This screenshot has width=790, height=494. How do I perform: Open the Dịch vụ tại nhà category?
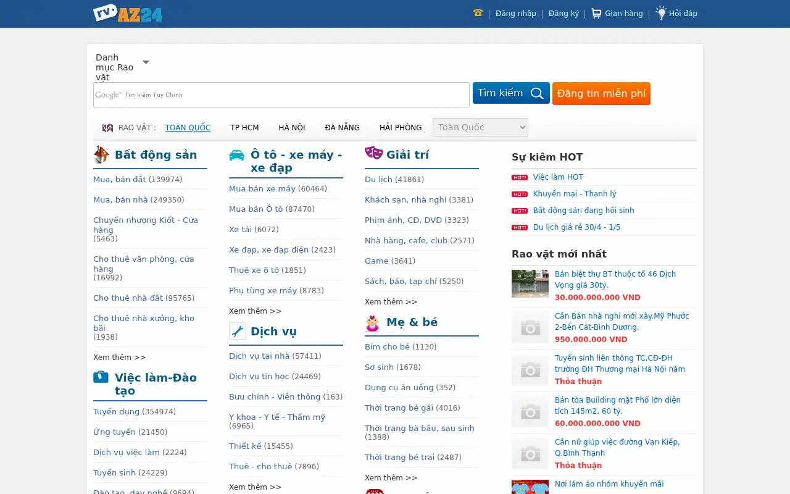coord(259,356)
